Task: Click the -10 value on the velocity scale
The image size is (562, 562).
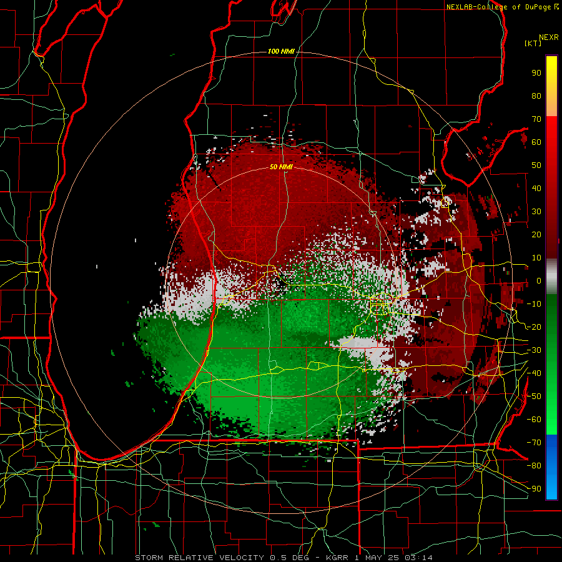Action: click(x=534, y=304)
